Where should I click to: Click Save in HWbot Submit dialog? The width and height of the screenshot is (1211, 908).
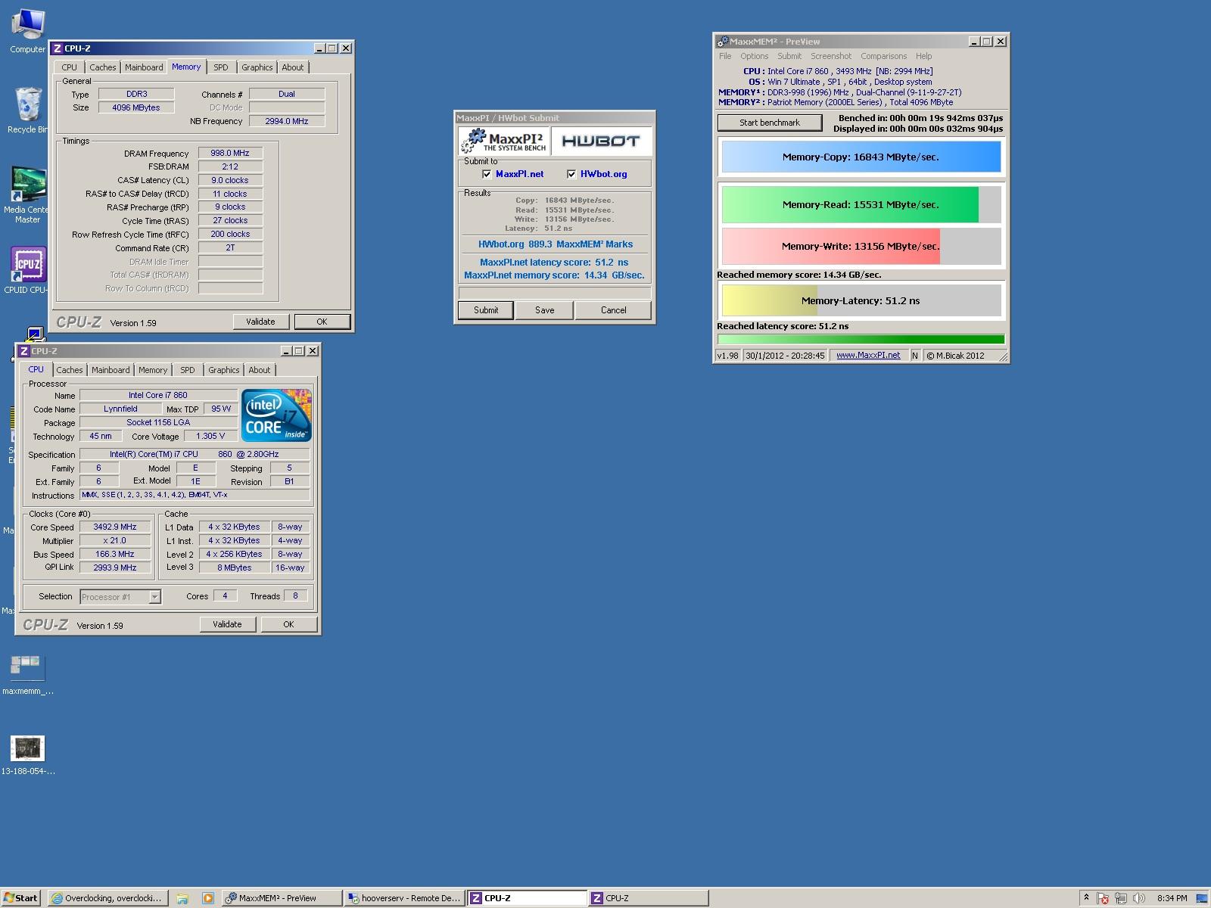click(545, 310)
